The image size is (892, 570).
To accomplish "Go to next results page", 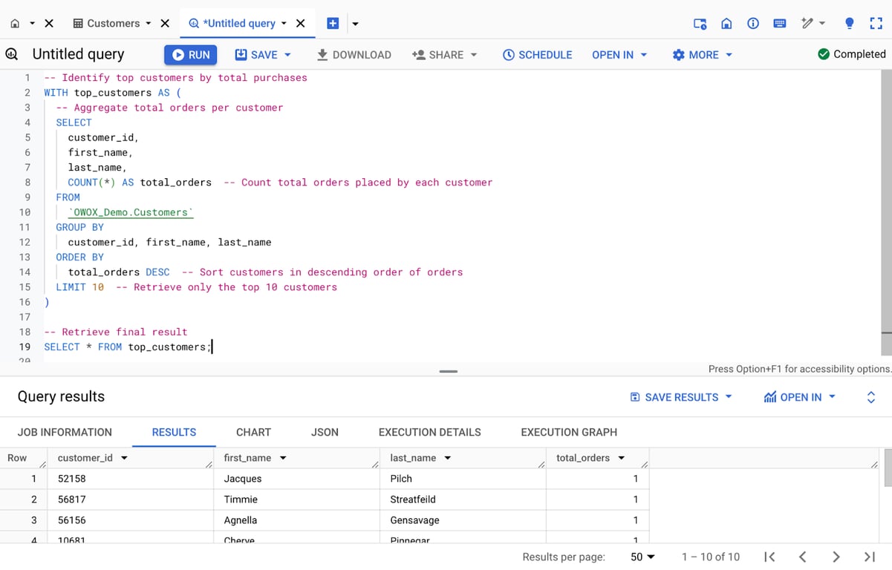I will click(x=836, y=557).
